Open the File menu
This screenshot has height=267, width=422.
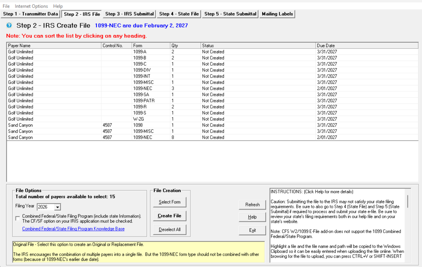click(x=6, y=6)
